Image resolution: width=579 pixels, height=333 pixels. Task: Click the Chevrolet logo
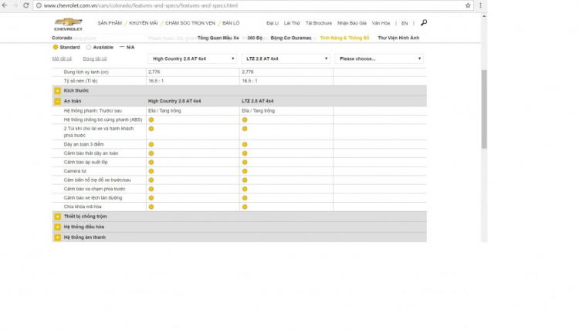(68, 25)
